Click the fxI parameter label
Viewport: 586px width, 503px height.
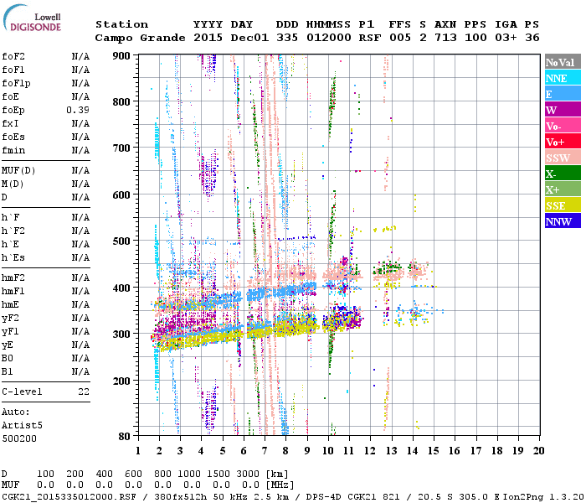(10, 123)
